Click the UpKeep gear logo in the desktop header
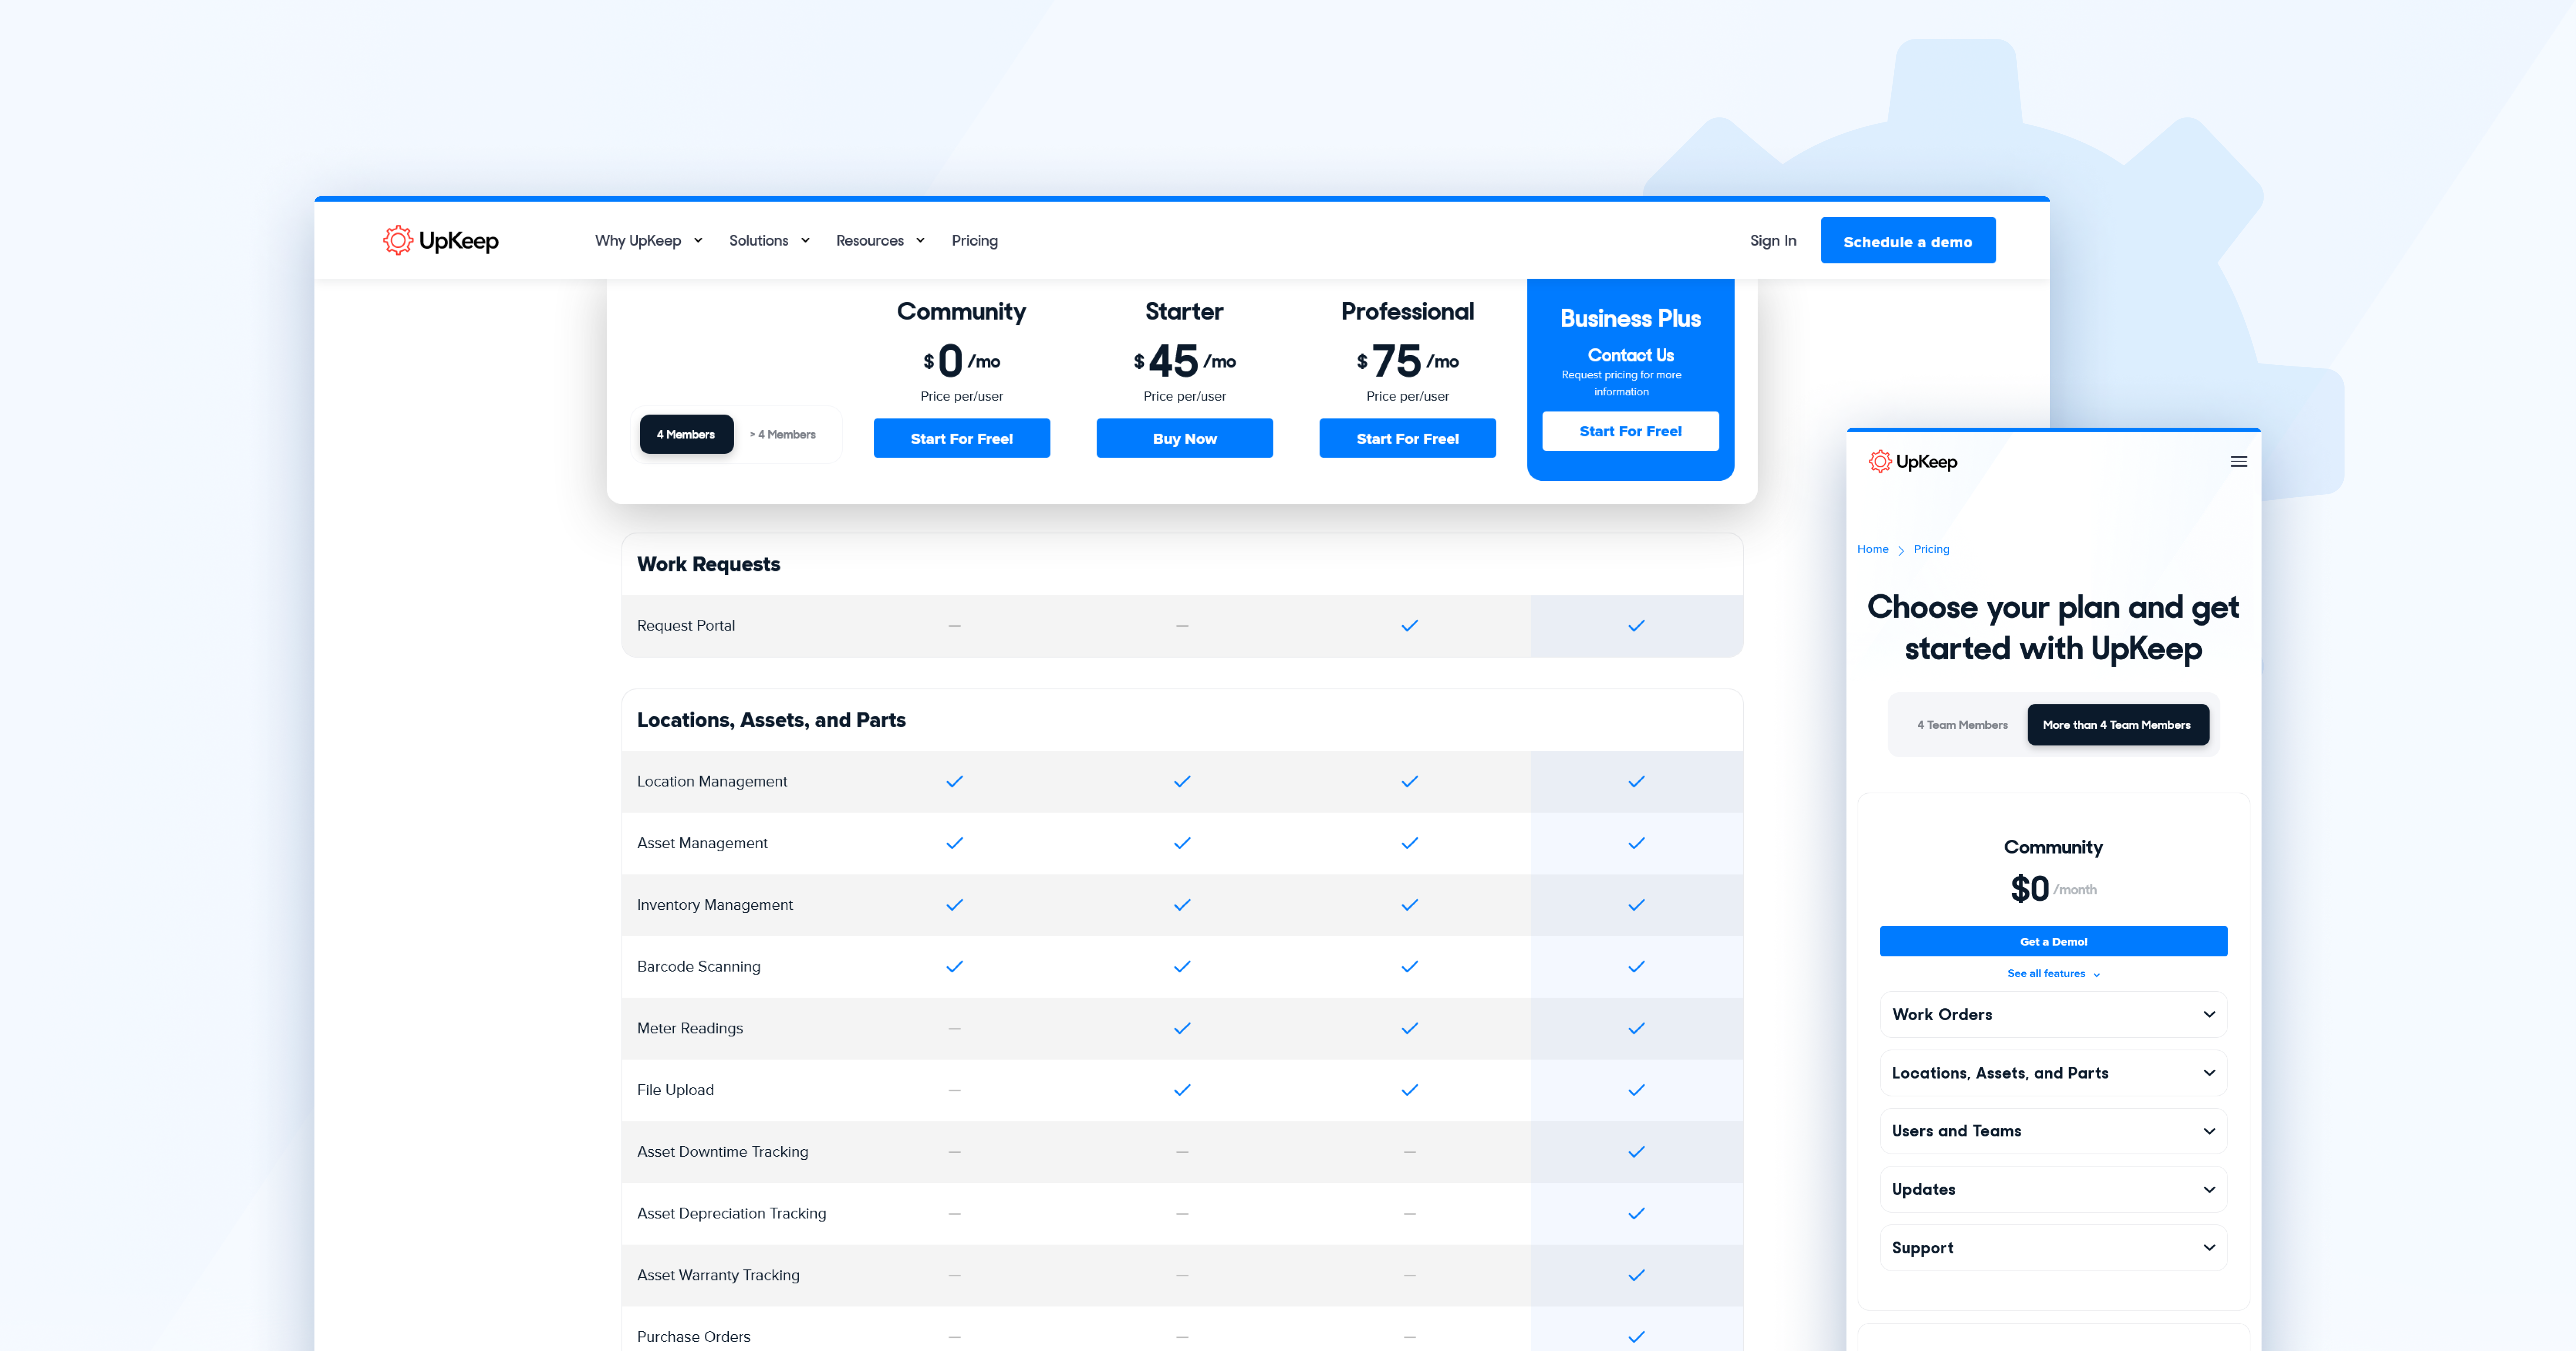Image resolution: width=2576 pixels, height=1351 pixels. (398, 240)
